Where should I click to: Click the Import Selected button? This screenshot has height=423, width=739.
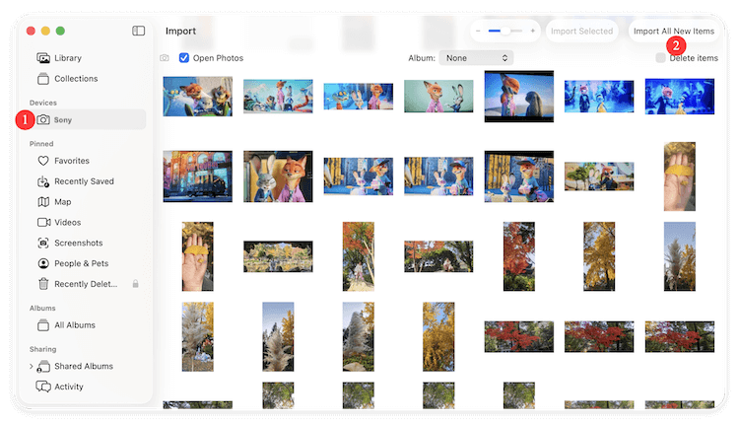pos(581,32)
